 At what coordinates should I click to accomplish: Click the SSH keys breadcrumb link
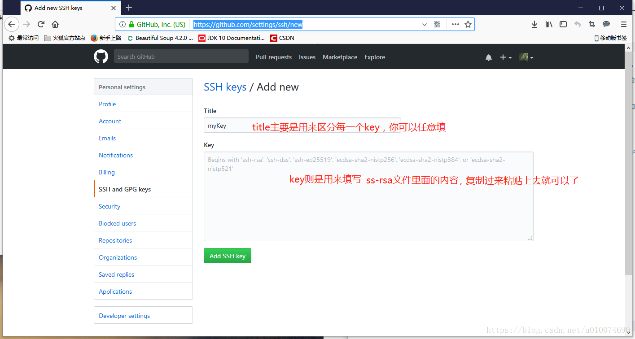click(x=225, y=87)
